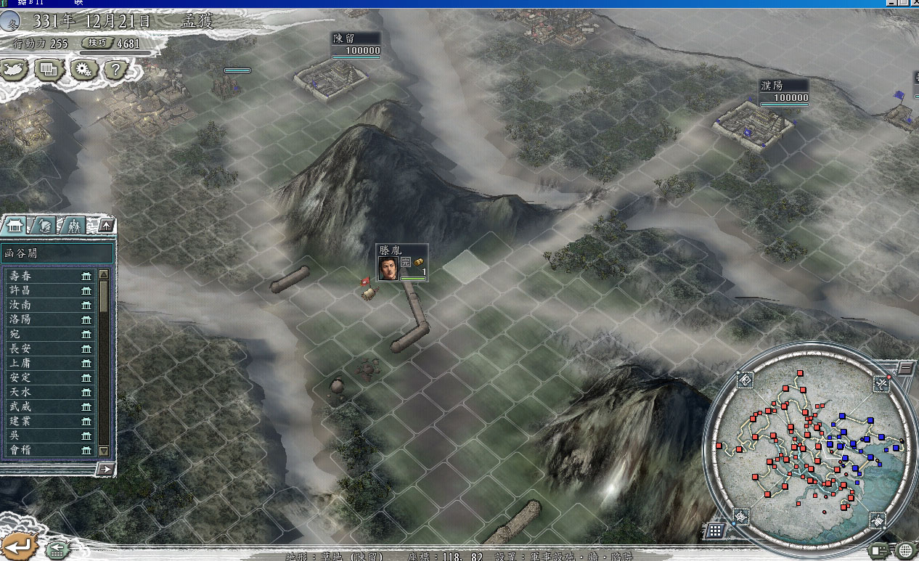Select 安定 in the city list
This screenshot has height=561, width=919.
click(49, 377)
